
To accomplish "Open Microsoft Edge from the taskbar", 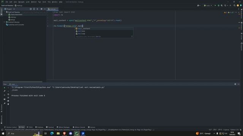I will (52, 133).
